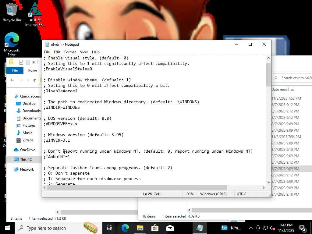Click the ;IAmNotNT=1 line in Notepad

click(57, 157)
